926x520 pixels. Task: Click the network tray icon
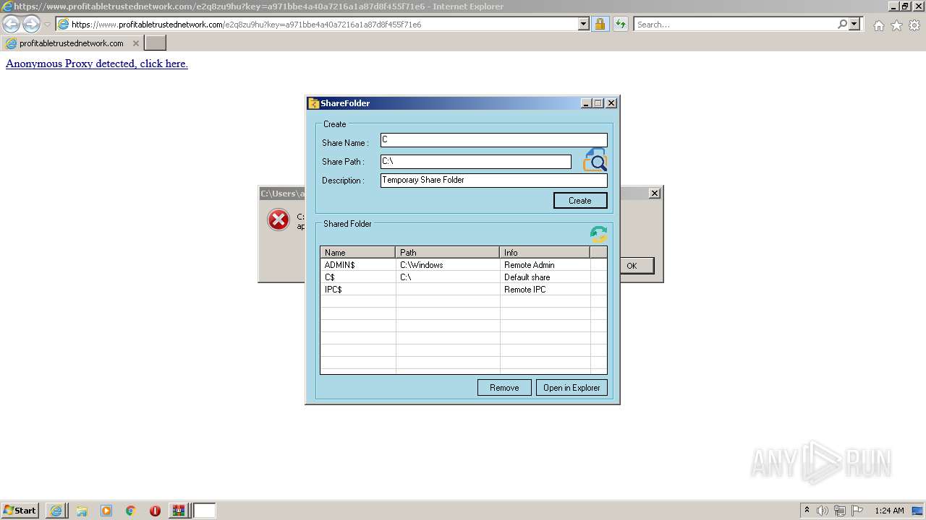(x=840, y=511)
